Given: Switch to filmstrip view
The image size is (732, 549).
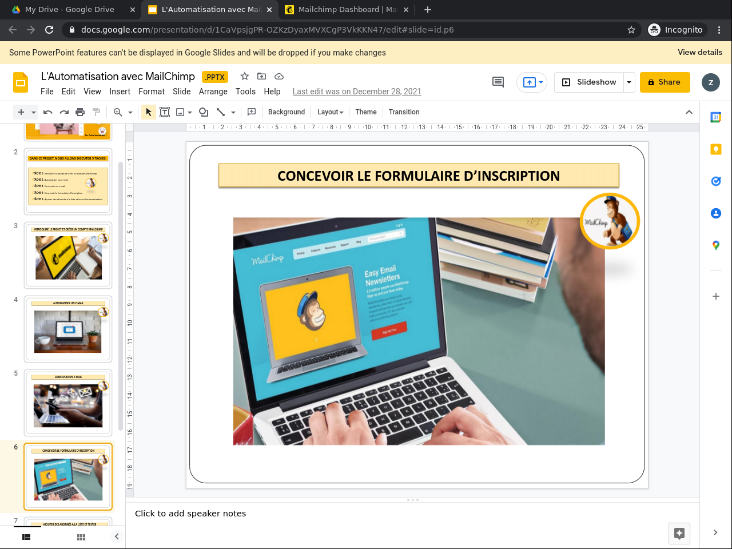Looking at the screenshot, I should pos(26,537).
